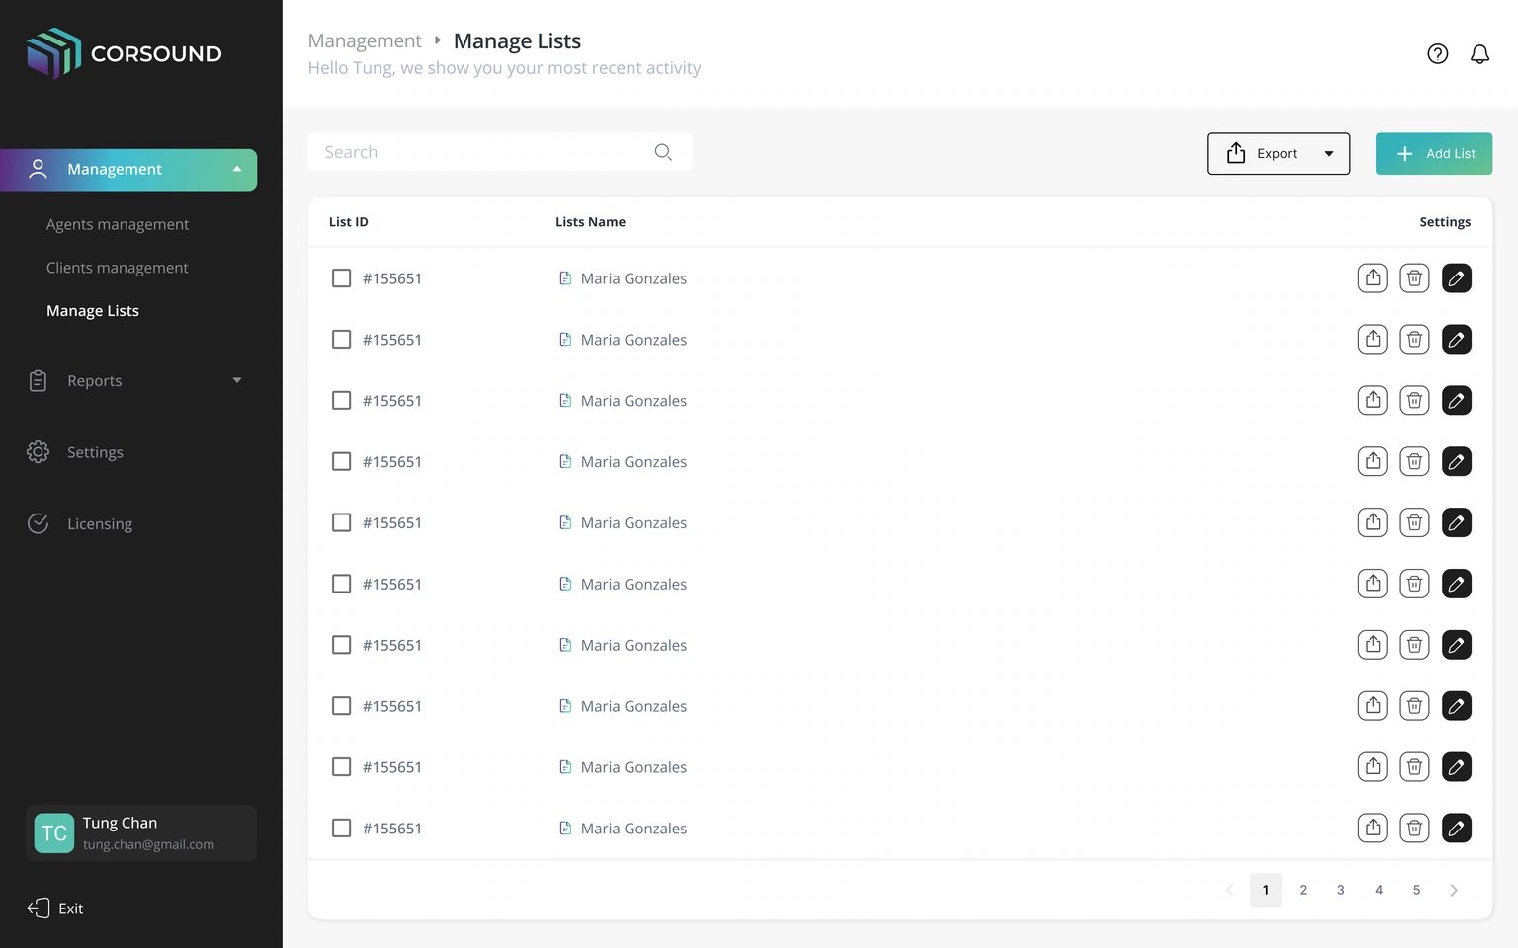This screenshot has height=948, width=1518.
Task: Click the TC avatar of Tung Chan
Action: [x=54, y=833]
